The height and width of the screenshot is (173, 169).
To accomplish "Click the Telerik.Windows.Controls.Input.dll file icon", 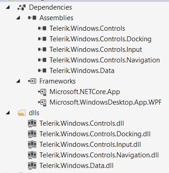I will click(32, 145).
